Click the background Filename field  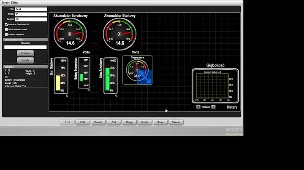pos(25,47)
